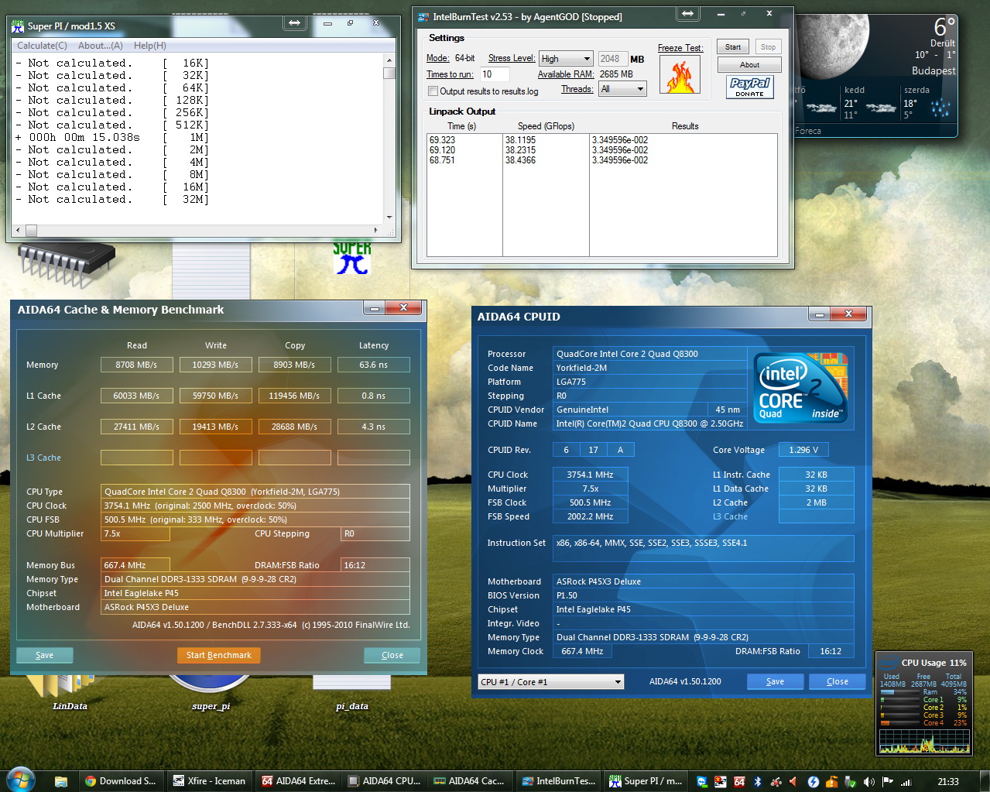990x792 pixels.
Task: Click the szerda rain forecast icon
Action: [x=940, y=108]
